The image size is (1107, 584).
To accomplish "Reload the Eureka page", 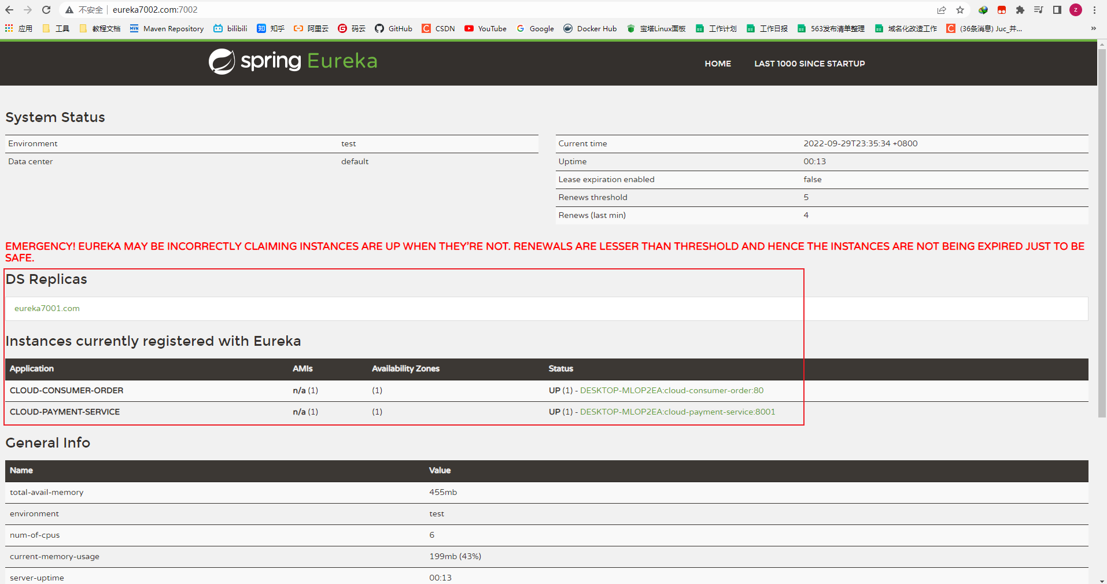I will click(46, 10).
